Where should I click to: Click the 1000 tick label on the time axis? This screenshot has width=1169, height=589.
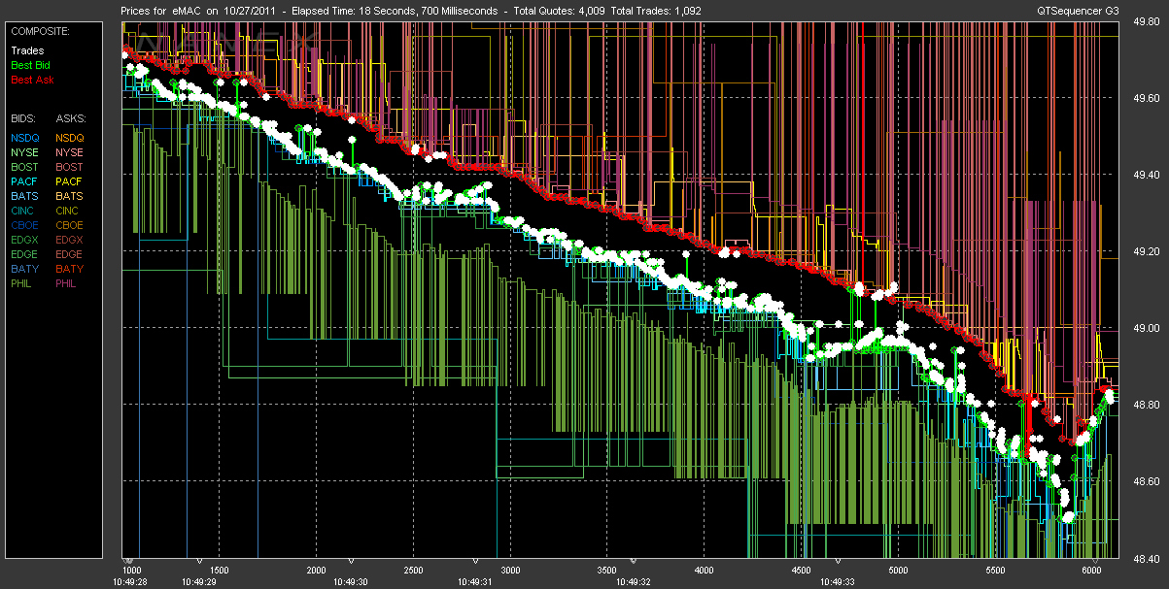(132, 570)
